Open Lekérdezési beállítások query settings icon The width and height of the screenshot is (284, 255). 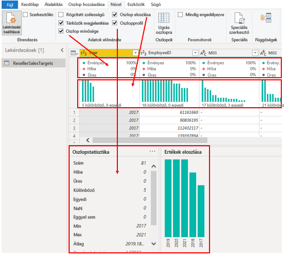coord(12,23)
